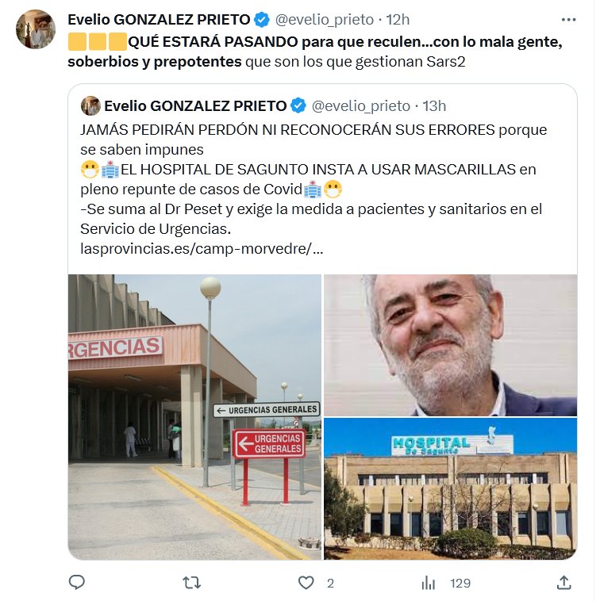Viewport: 600px width, 601px height.
Task: Open the Hospital de Sagunto building photo
Action: [x=450, y=488]
